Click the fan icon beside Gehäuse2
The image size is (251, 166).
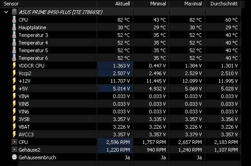(x=14, y=150)
